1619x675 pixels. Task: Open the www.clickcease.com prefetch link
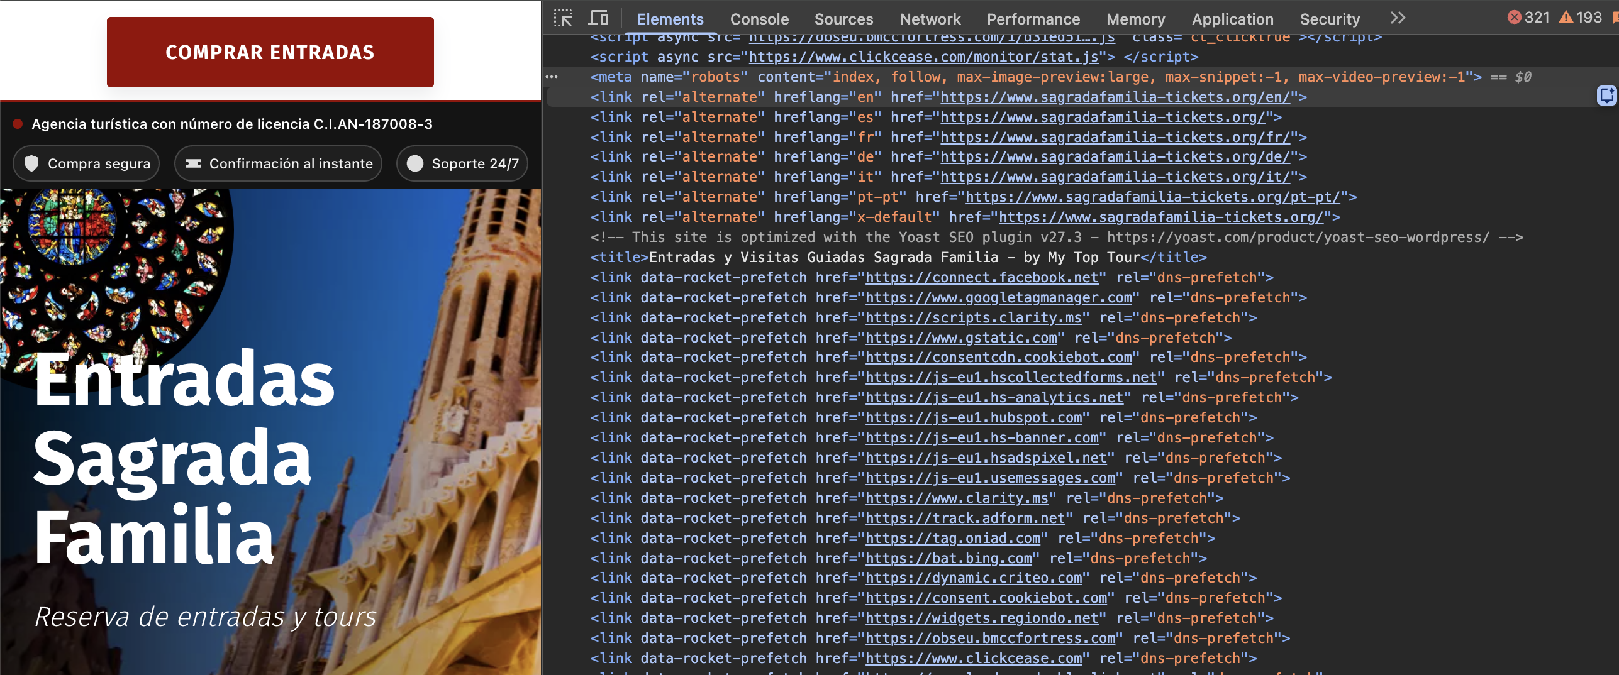click(x=974, y=658)
